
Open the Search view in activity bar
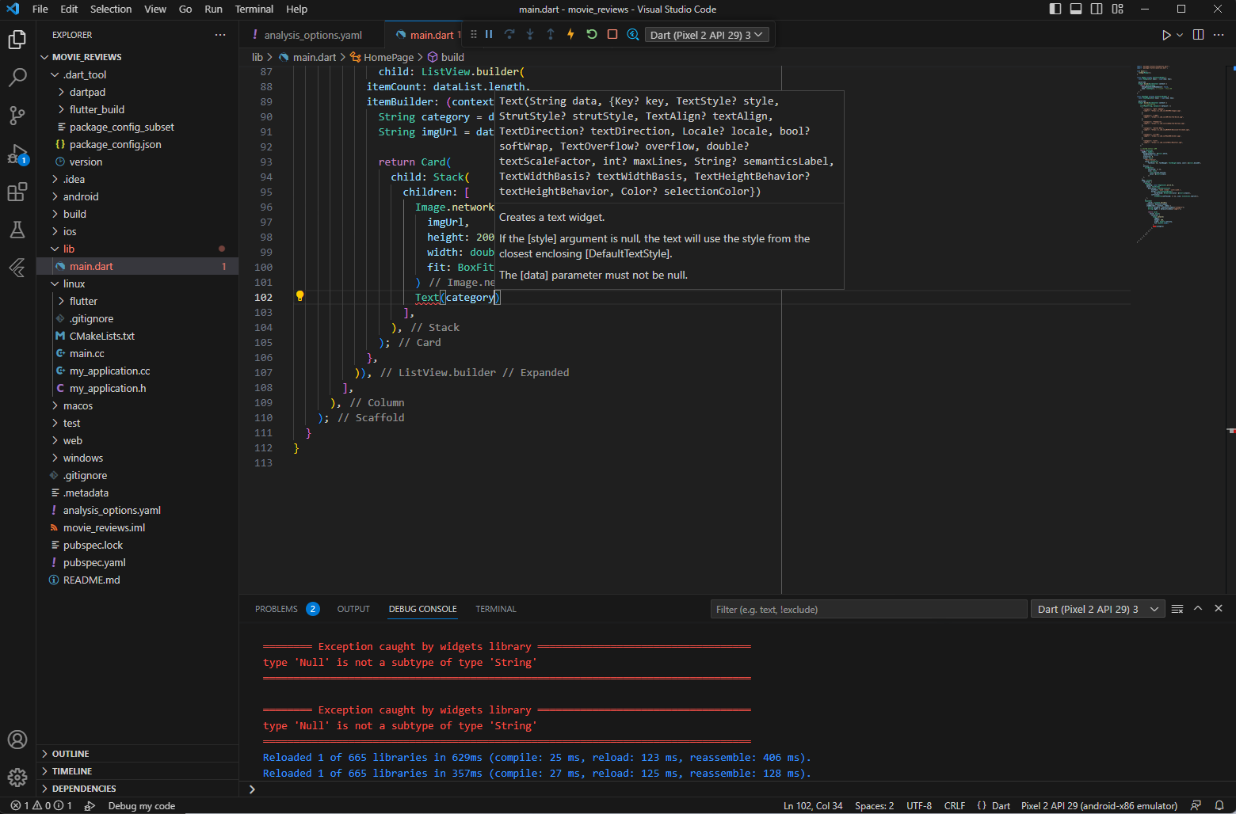click(17, 78)
